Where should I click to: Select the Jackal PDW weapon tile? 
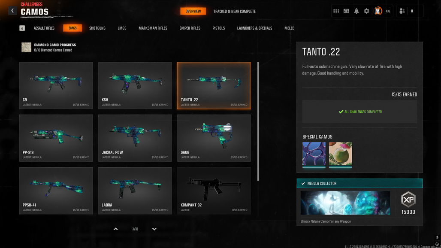click(x=135, y=138)
